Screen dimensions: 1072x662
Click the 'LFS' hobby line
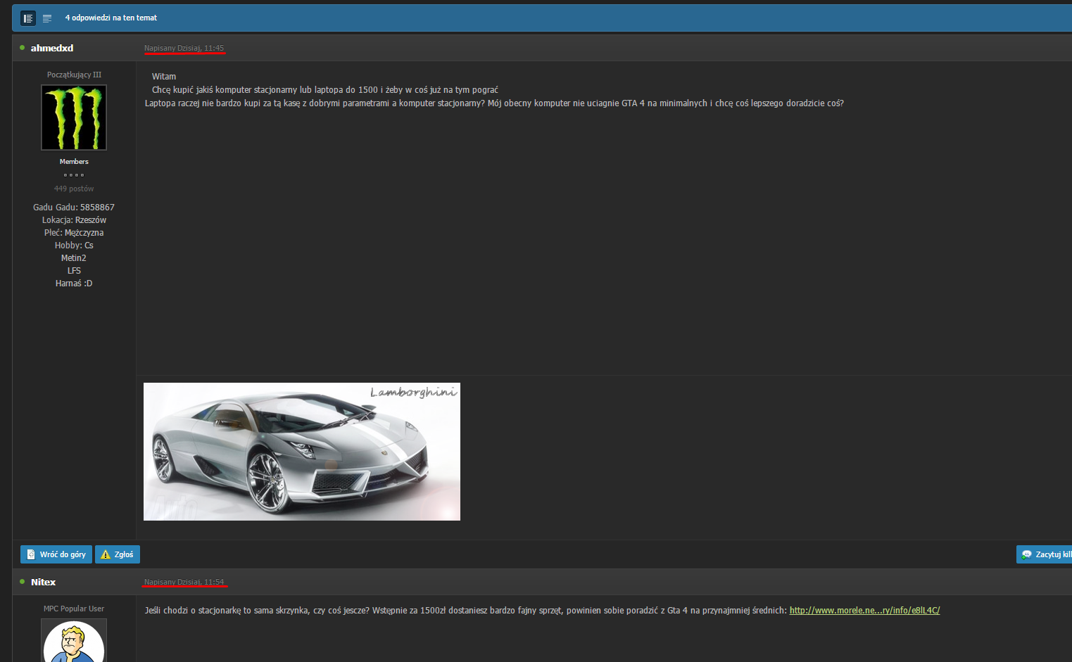[74, 271]
